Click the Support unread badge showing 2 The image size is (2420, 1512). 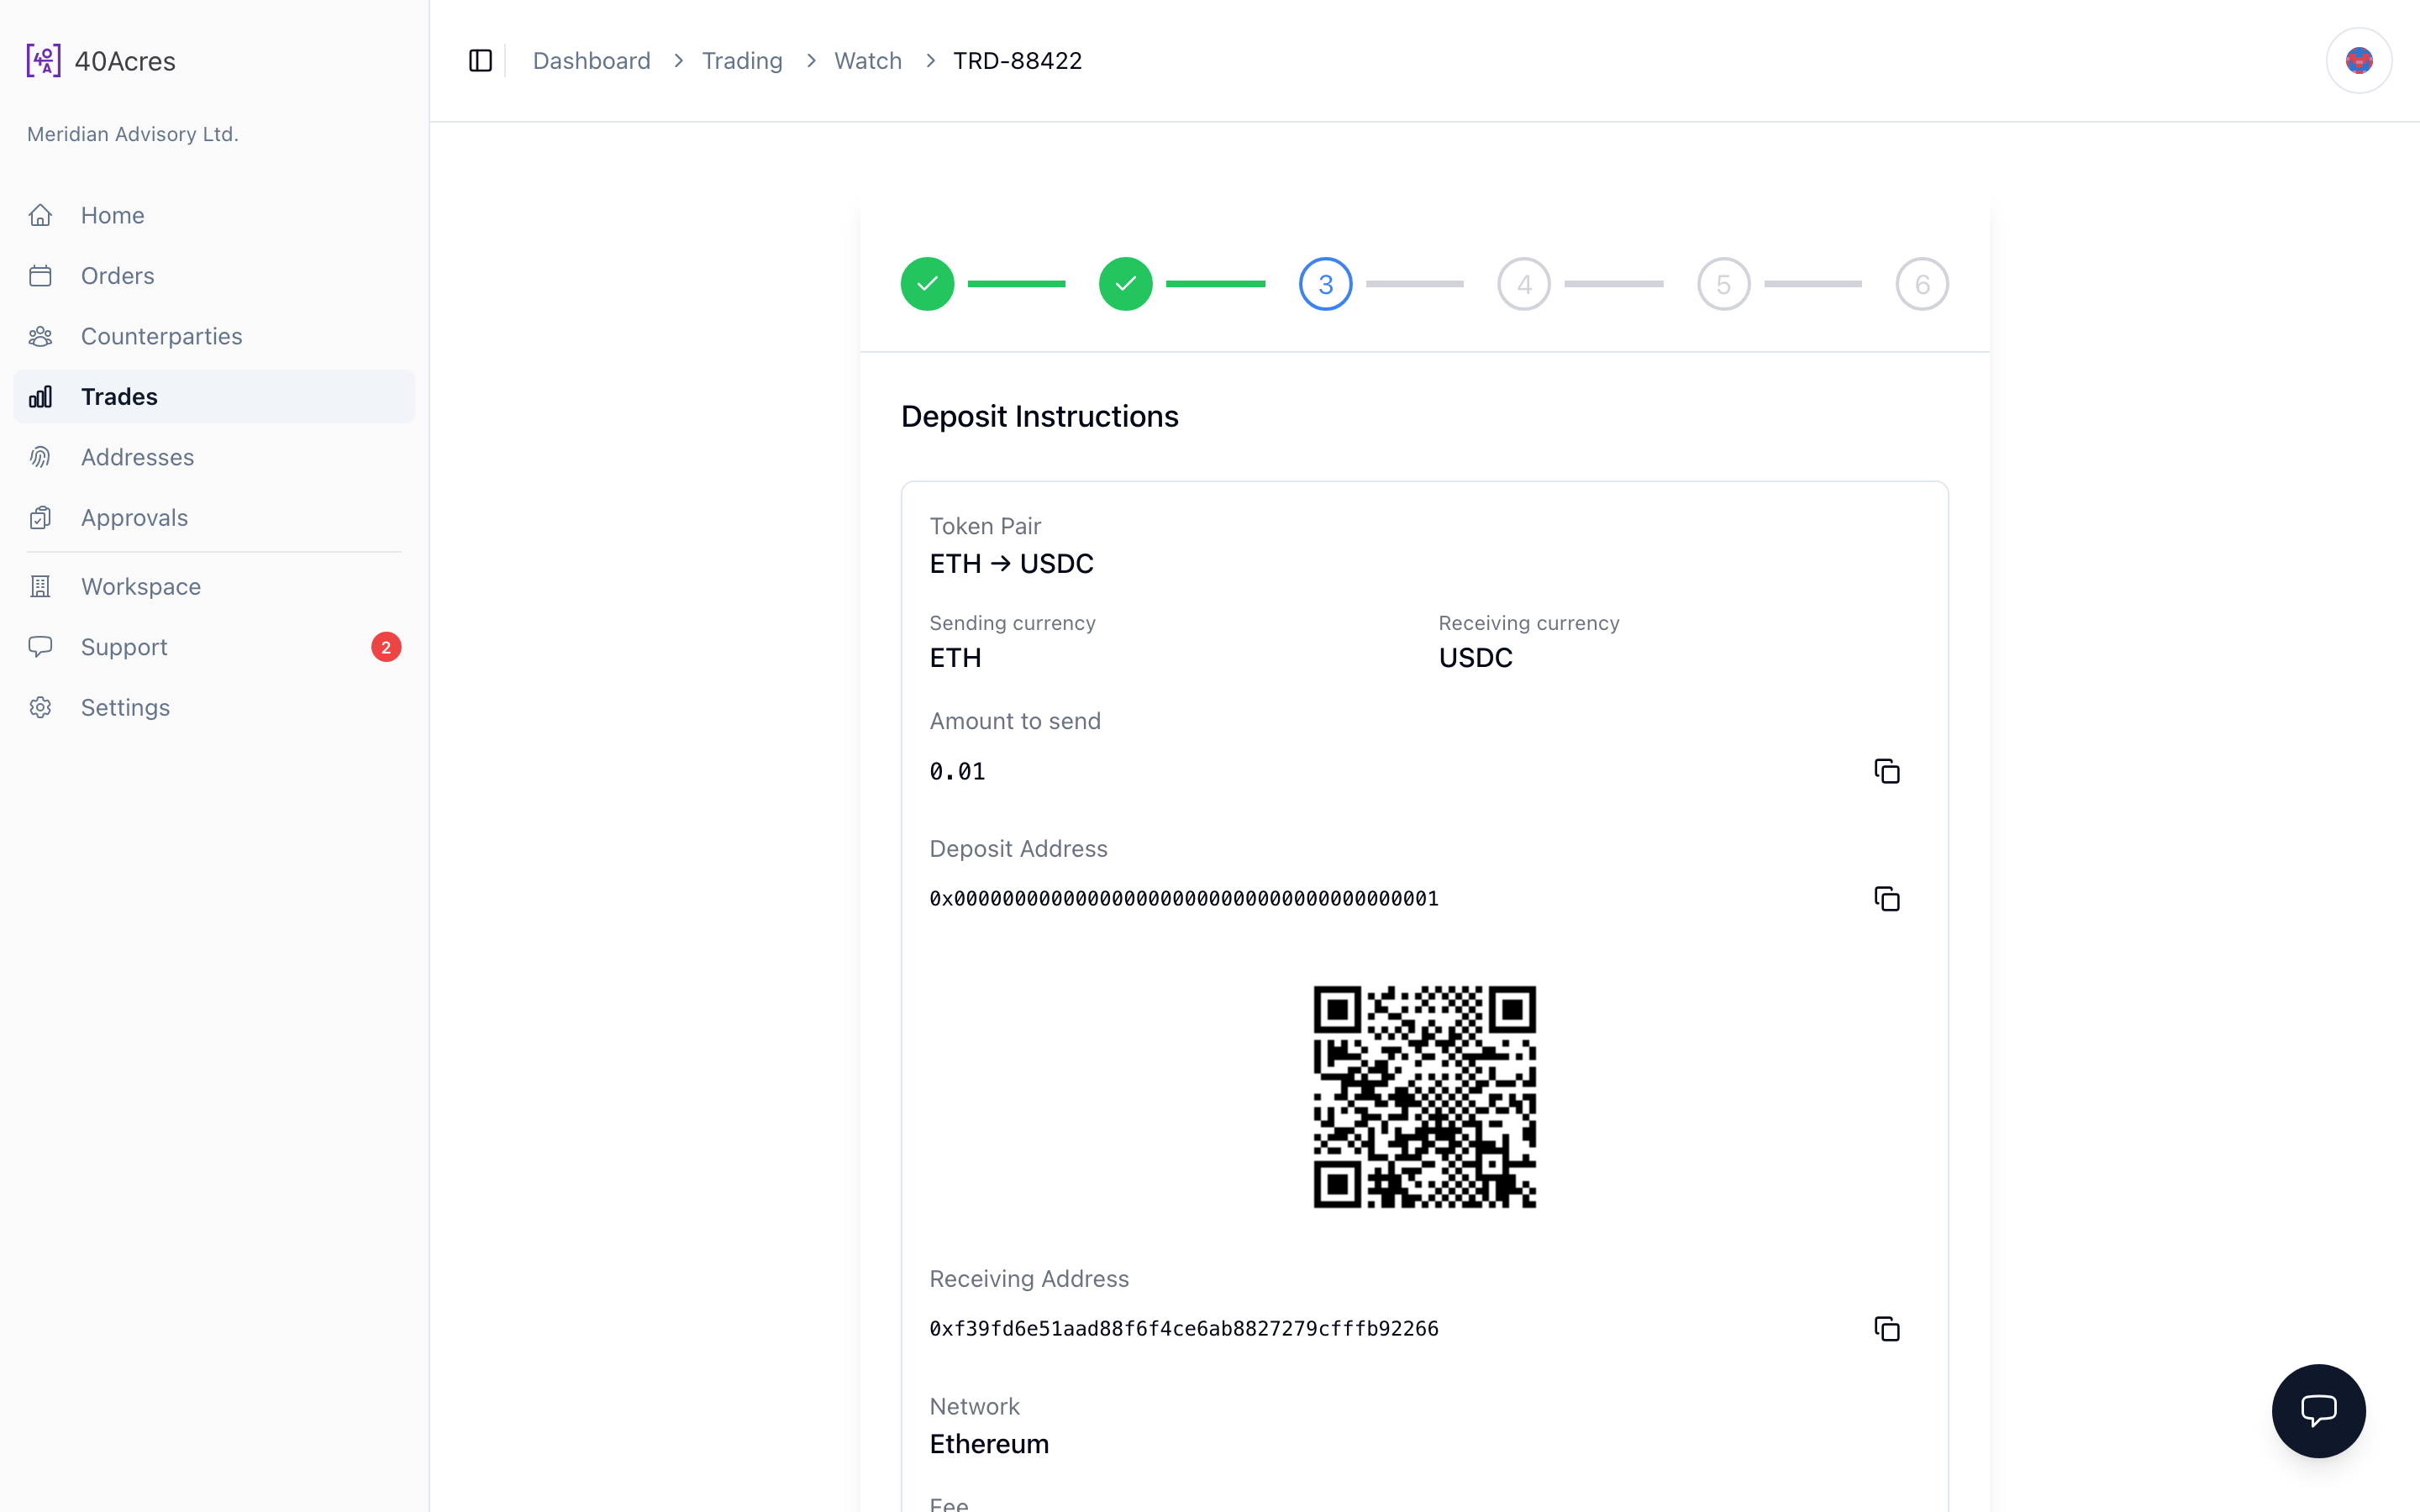point(386,647)
